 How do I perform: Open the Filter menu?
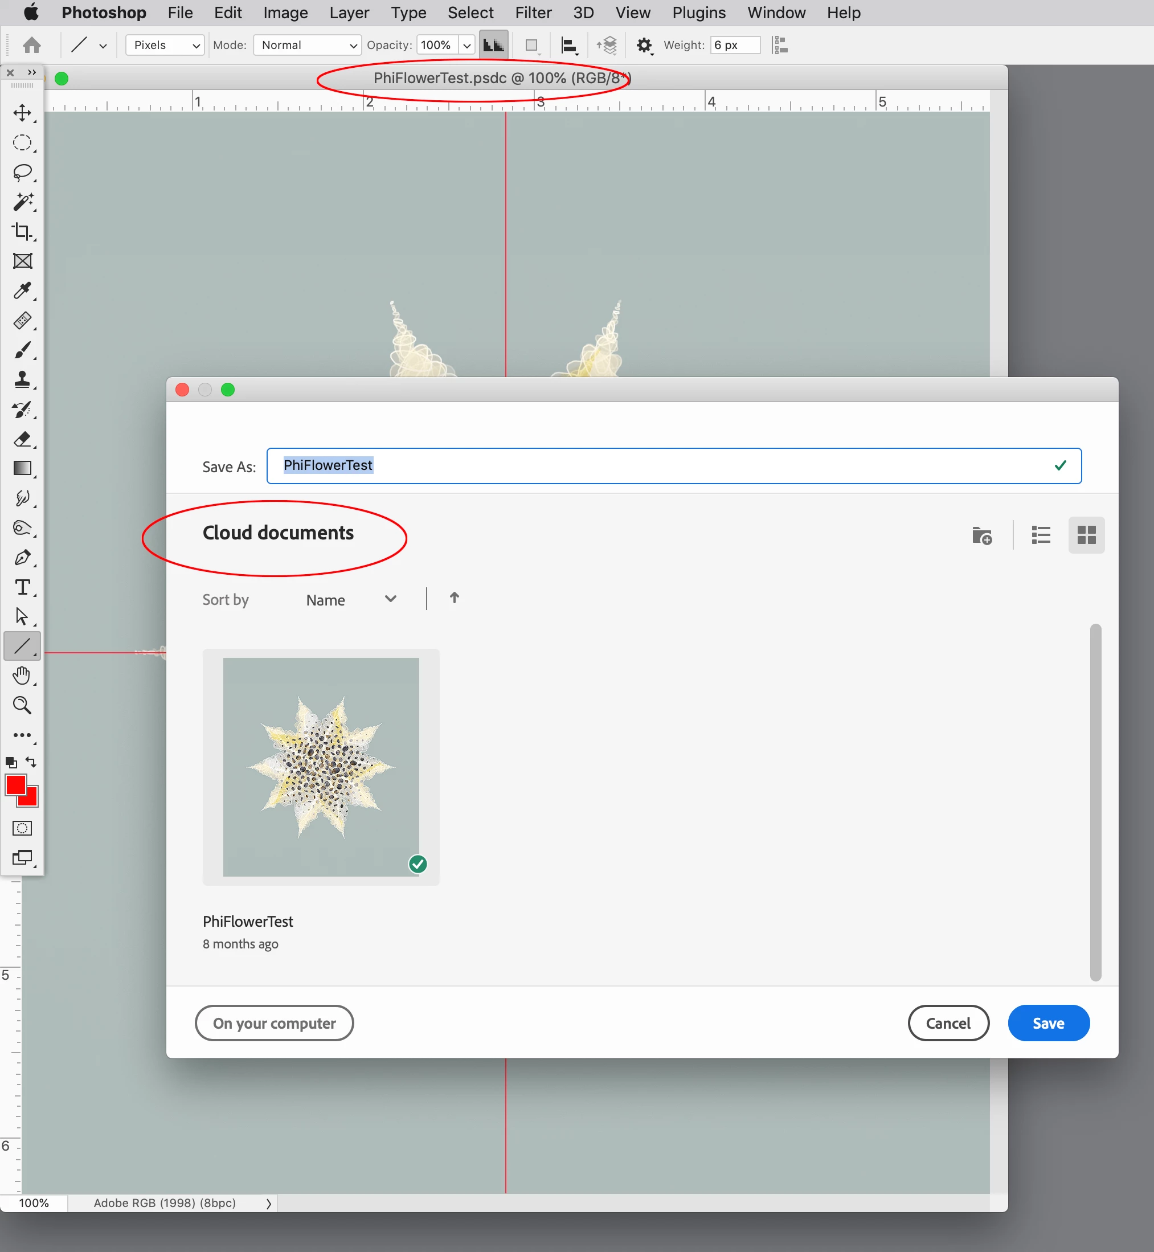tap(533, 13)
